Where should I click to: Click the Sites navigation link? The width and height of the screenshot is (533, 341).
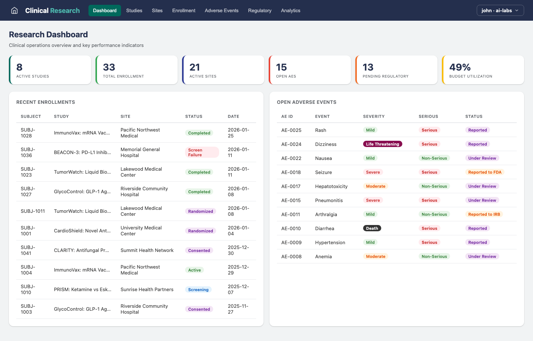pyautogui.click(x=157, y=10)
